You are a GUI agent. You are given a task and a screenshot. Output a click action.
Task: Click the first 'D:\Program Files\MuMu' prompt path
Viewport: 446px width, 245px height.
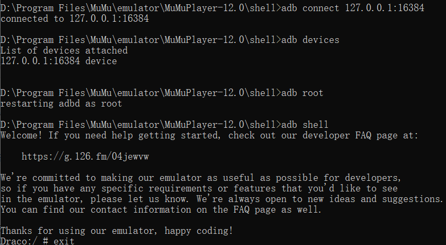(56, 8)
